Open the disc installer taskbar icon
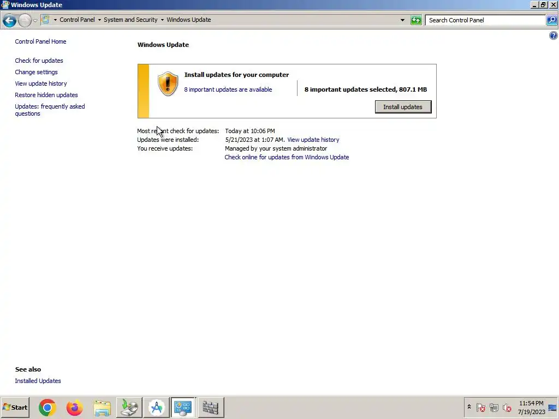The image size is (559, 419). coord(129,408)
